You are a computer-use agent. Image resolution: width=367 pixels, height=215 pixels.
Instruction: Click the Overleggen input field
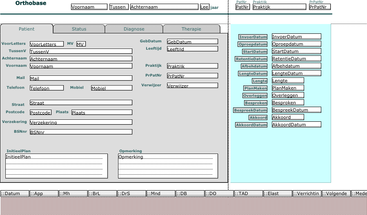288,95
